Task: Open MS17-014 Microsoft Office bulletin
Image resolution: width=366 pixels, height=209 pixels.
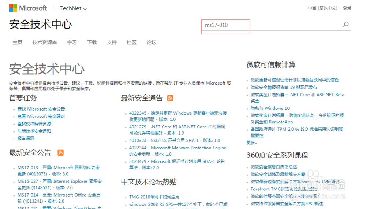Action: (59, 198)
